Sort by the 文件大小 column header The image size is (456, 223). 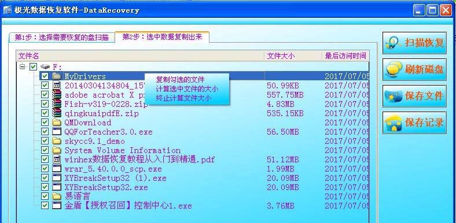293,55
